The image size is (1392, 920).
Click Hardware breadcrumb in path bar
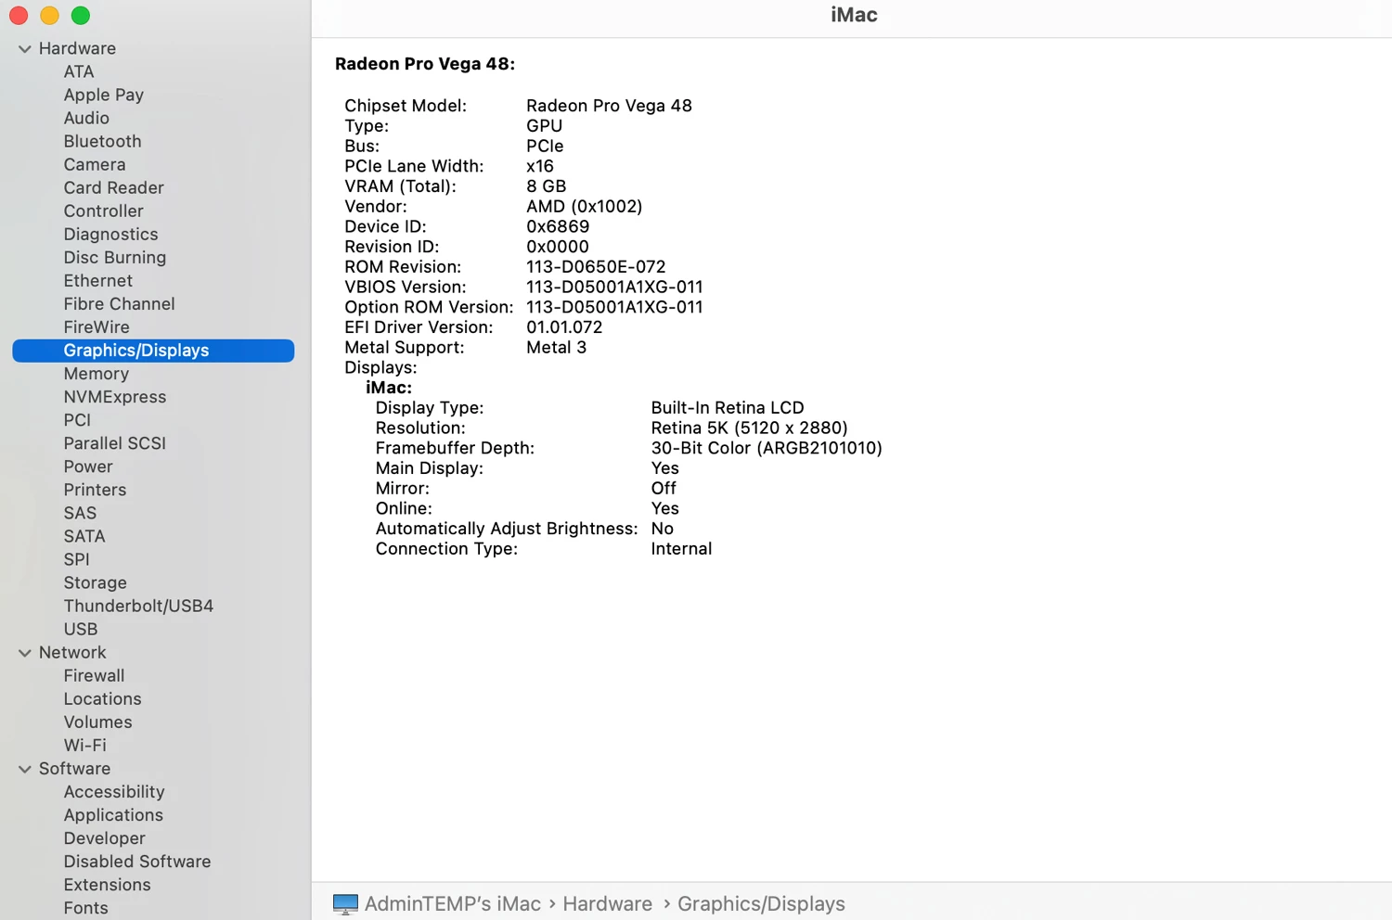pos(608,904)
